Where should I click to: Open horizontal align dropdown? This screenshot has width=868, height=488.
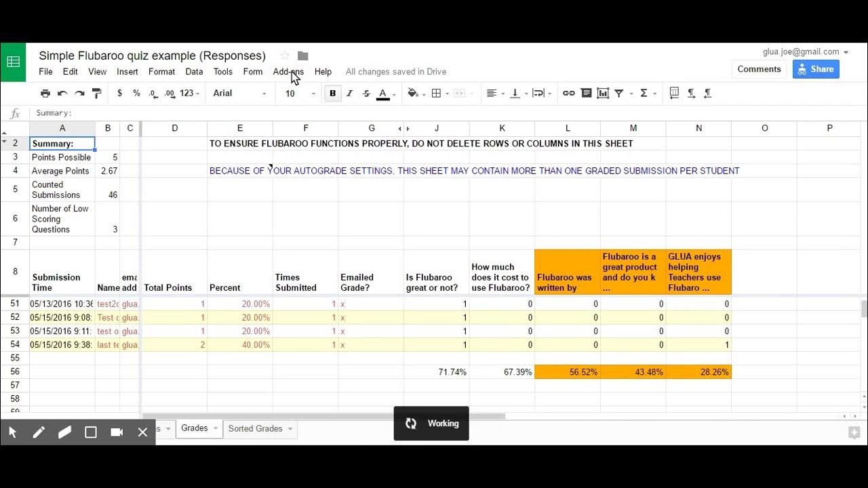[494, 94]
